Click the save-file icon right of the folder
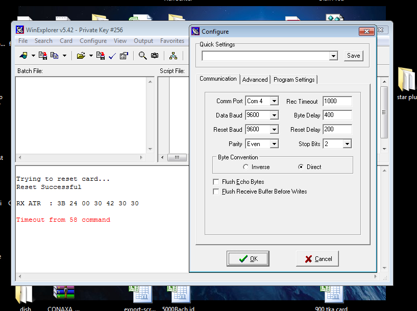The image size is (417, 311). [100, 56]
